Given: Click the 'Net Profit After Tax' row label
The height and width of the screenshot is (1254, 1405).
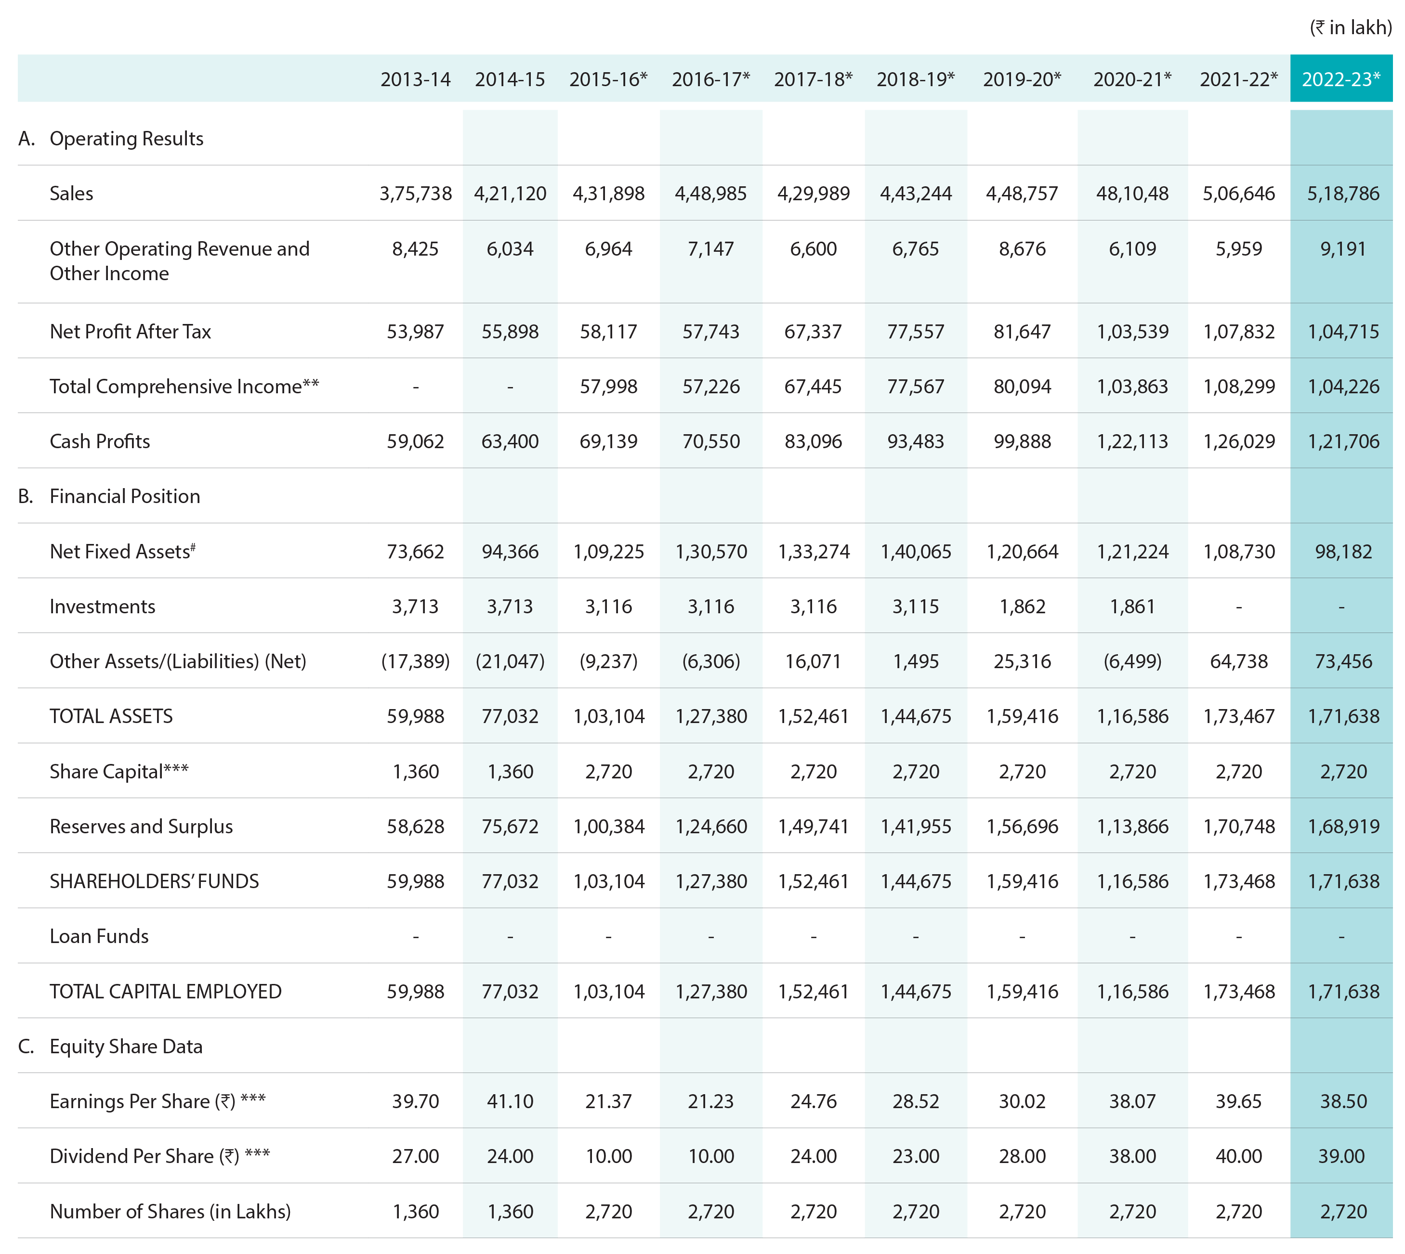Looking at the screenshot, I should pos(131,331).
